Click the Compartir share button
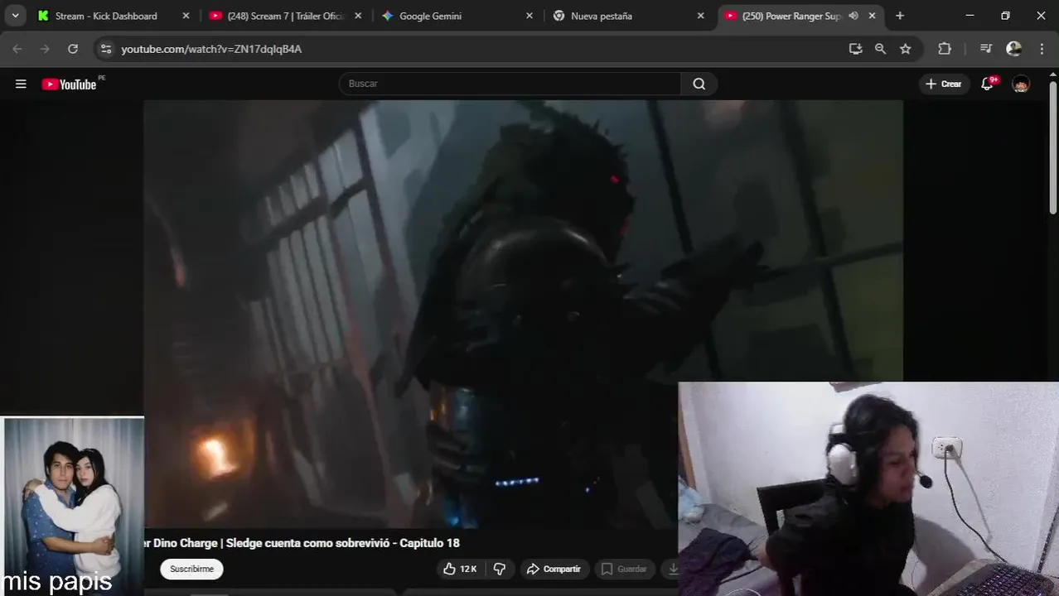This screenshot has width=1059, height=596. click(x=554, y=569)
